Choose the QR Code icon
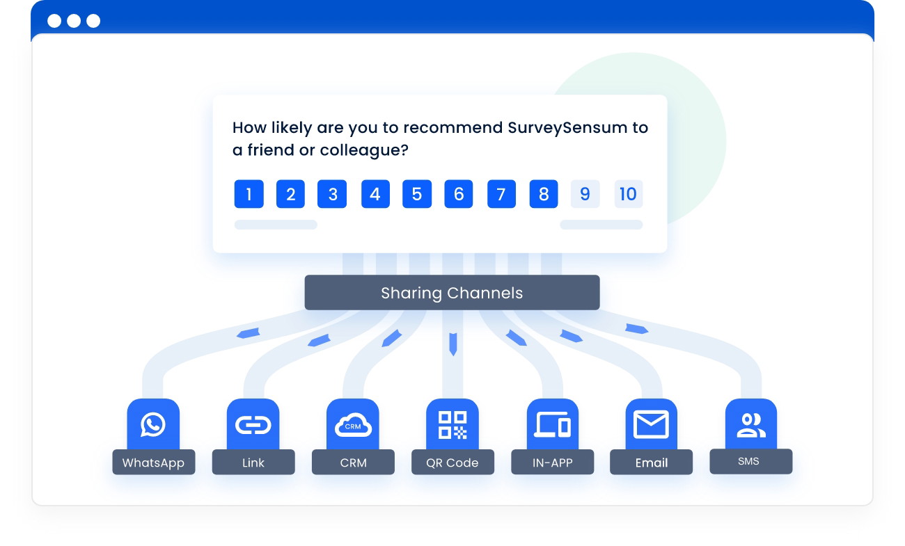This screenshot has width=905, height=546. tap(452, 424)
